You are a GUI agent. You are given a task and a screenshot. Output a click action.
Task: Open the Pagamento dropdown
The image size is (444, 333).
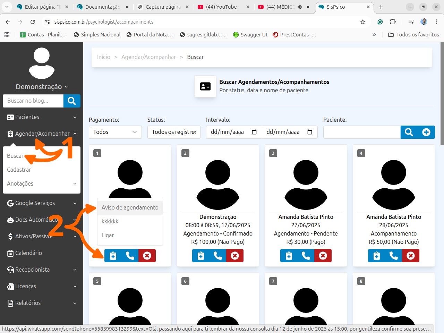115,132
